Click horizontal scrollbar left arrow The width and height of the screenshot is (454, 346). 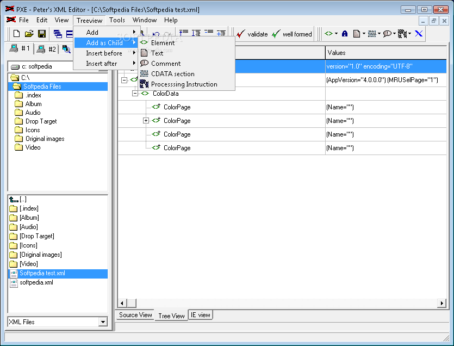(x=122, y=303)
